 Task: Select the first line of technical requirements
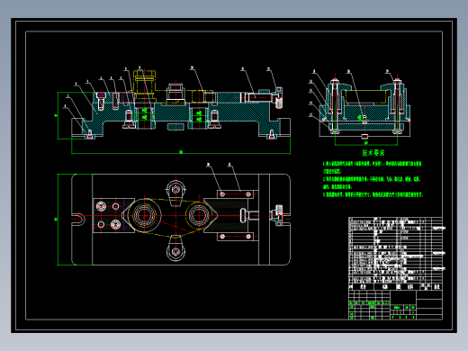click(x=373, y=164)
